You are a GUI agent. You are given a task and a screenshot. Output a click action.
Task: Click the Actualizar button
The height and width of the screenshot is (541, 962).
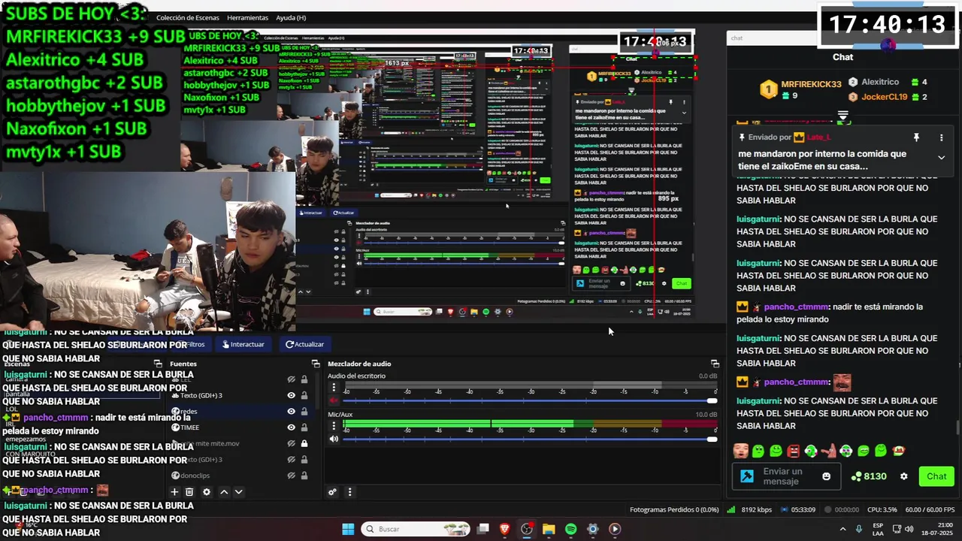(x=304, y=344)
